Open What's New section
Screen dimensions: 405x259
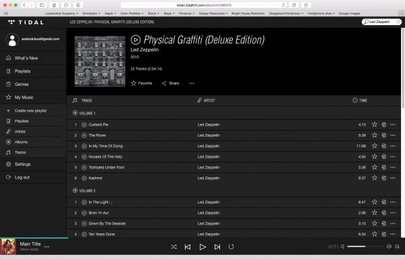pos(33,58)
